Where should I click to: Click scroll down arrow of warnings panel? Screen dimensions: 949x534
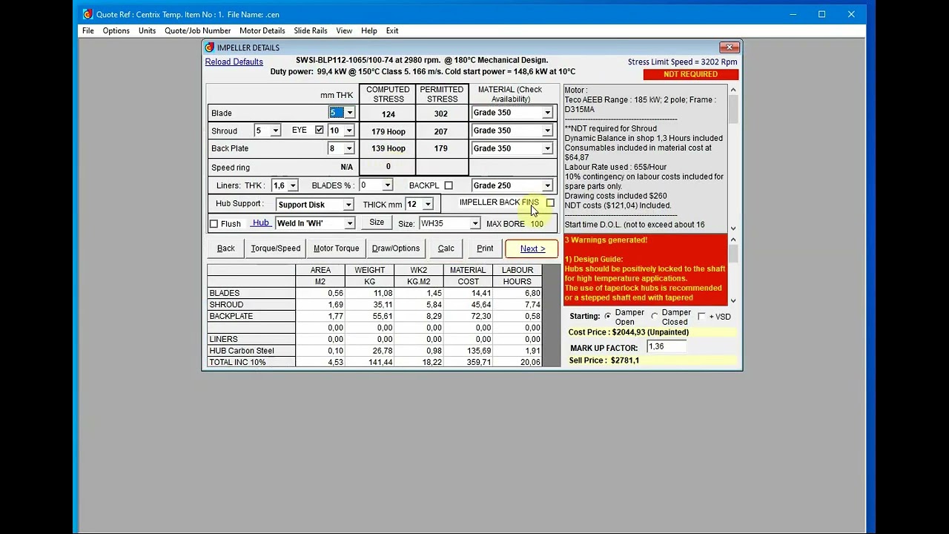click(x=733, y=300)
